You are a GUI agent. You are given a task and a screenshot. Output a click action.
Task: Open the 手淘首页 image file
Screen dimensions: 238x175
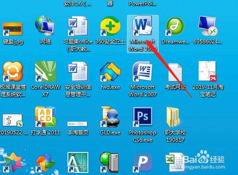pos(77,124)
